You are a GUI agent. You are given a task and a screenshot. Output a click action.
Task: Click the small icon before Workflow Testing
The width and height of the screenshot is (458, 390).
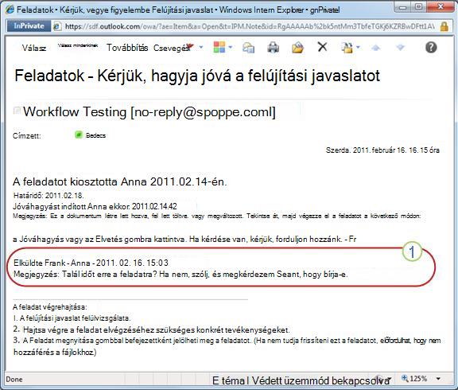tap(17, 111)
